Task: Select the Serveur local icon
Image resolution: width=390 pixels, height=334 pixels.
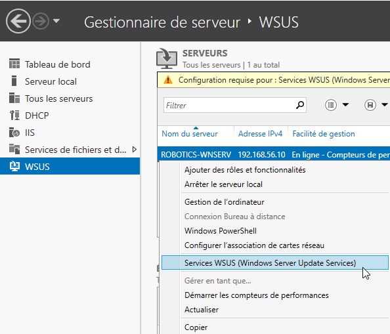Action: click(x=14, y=81)
